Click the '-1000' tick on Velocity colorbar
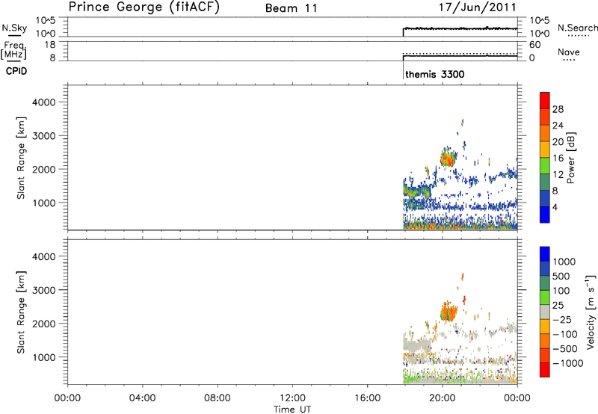This screenshot has height=414, width=598. click(x=567, y=363)
